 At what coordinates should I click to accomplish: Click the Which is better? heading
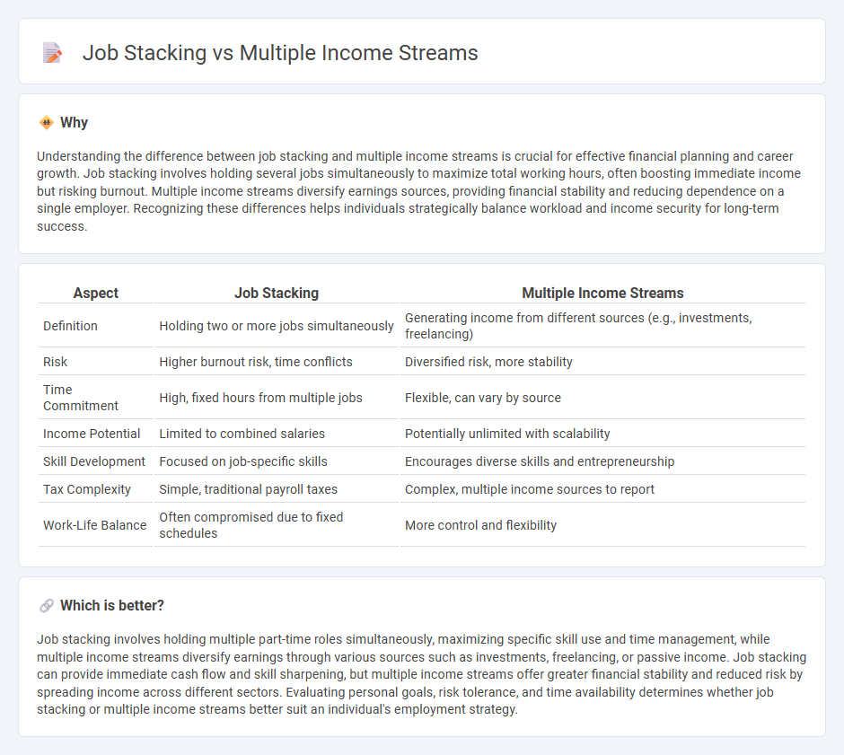pos(112,606)
